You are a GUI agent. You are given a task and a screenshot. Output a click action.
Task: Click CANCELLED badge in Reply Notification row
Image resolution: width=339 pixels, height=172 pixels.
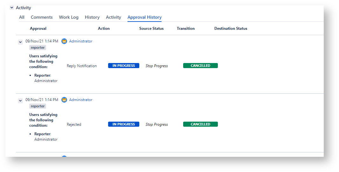coord(200,66)
